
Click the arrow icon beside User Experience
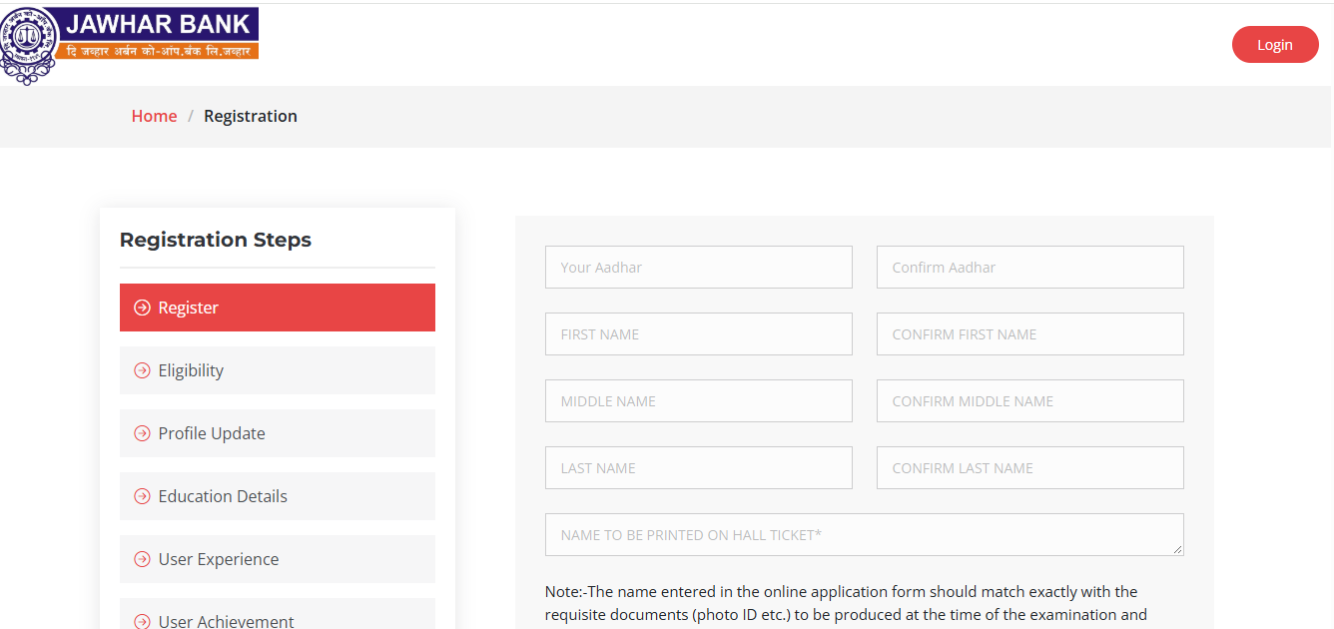(x=142, y=559)
